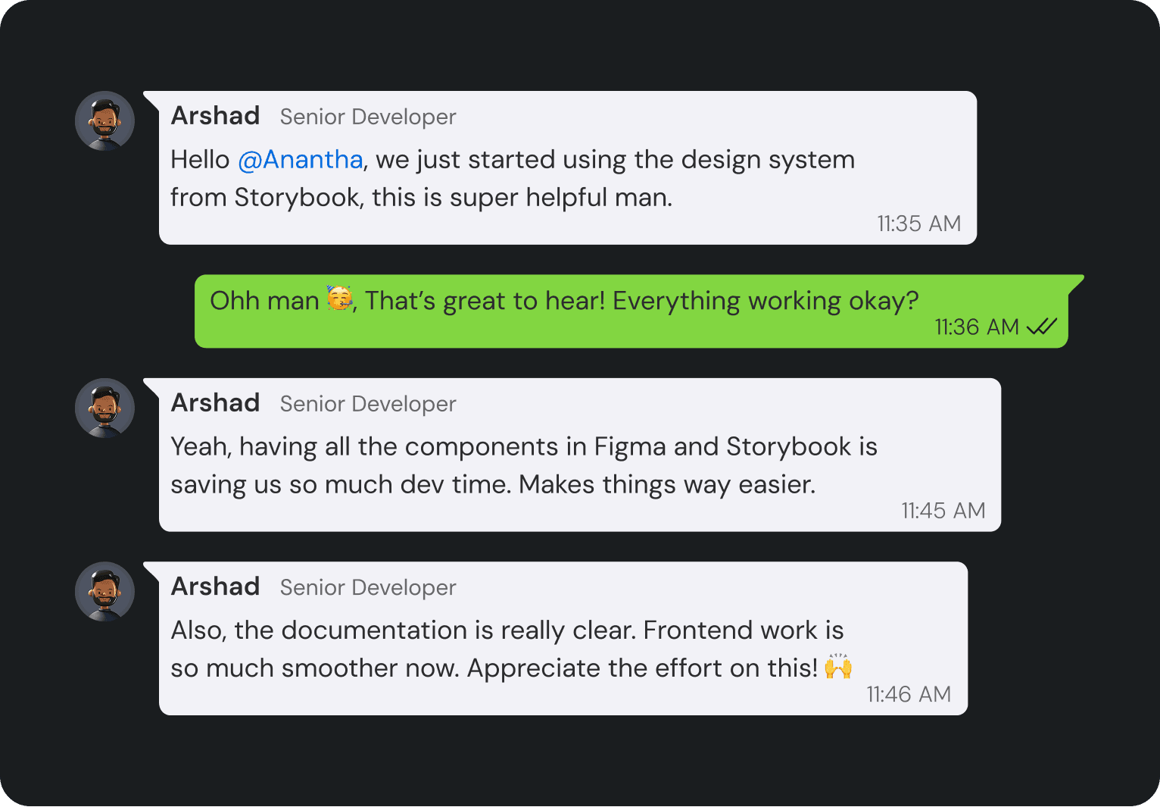Image resolution: width=1160 pixels, height=807 pixels.
Task: Select the green 'Ohh man' message bubble
Action: click(x=631, y=311)
